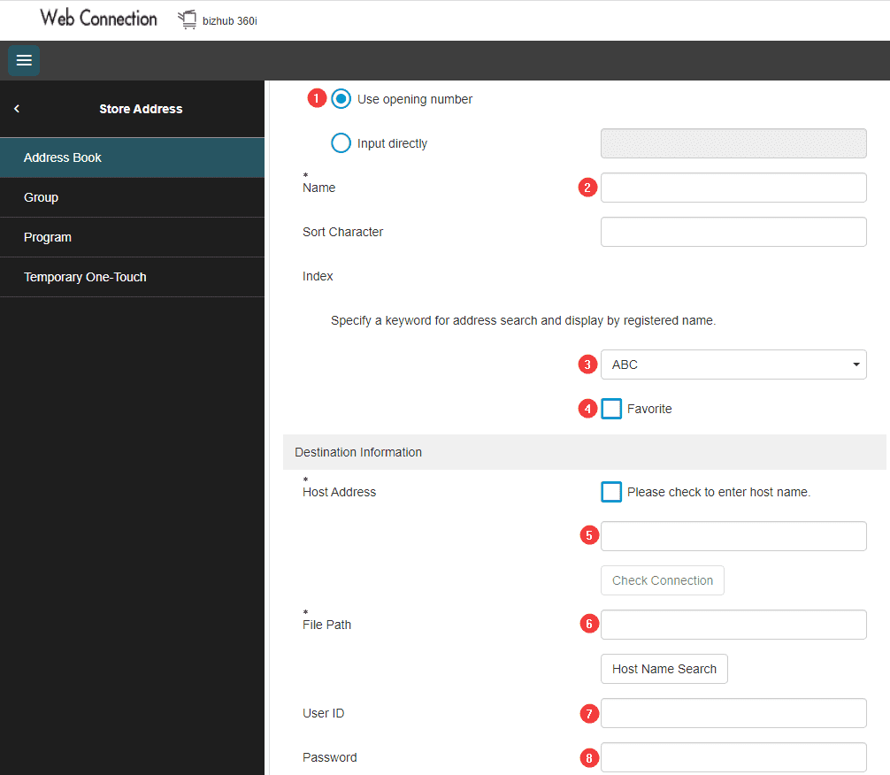Open Temporary One-Touch in sidebar

point(132,277)
